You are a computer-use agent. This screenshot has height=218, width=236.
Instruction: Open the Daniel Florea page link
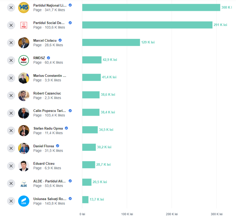(x=44, y=146)
